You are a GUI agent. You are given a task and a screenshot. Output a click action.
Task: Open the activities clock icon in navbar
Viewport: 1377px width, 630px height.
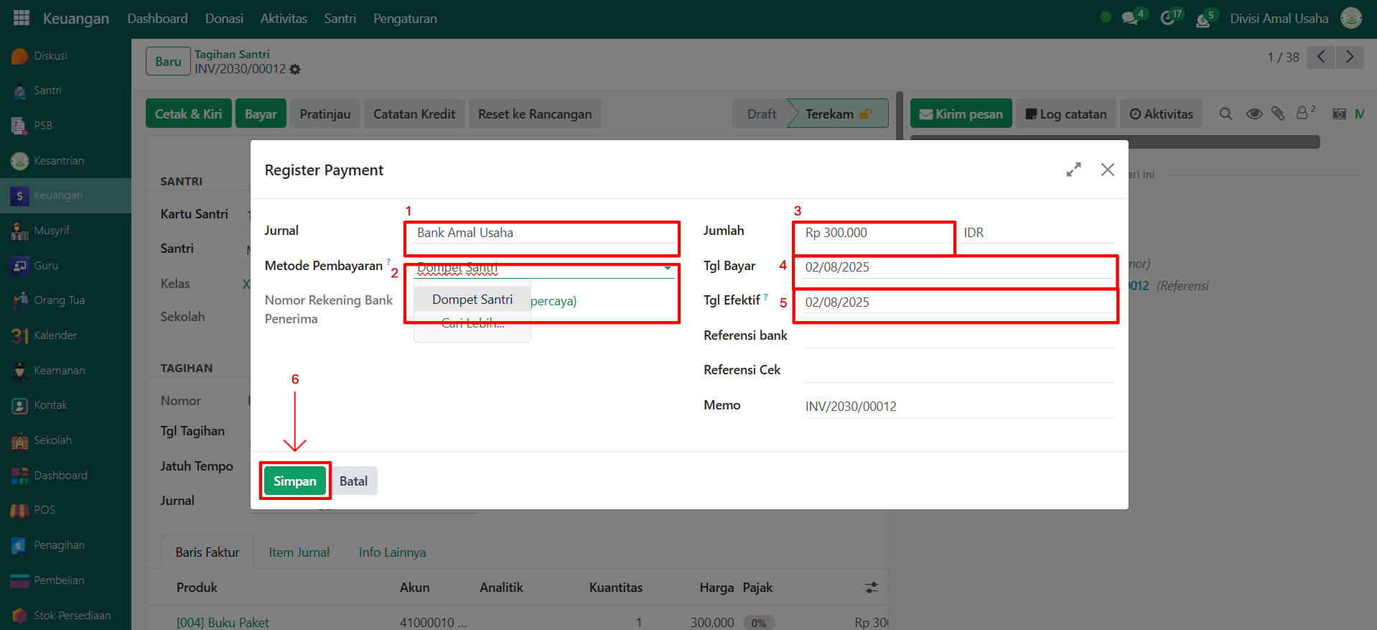click(1168, 19)
